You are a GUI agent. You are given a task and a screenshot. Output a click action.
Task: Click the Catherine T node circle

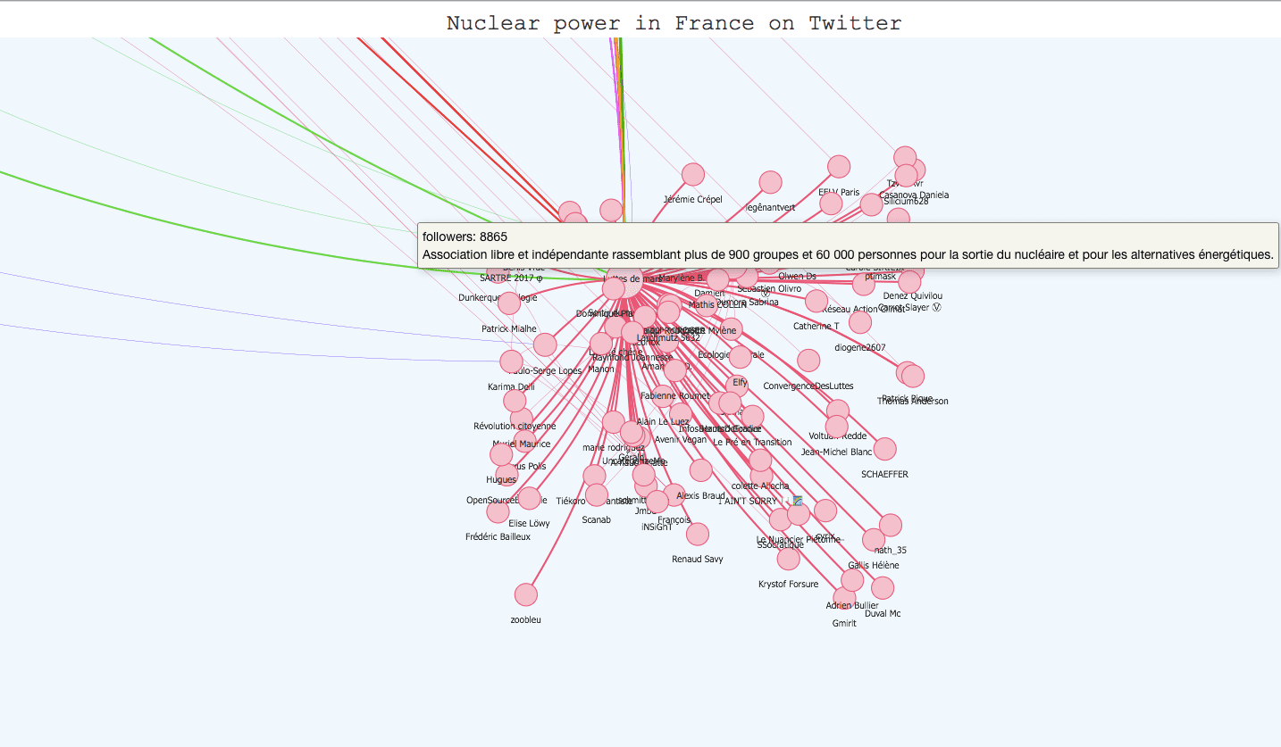point(816,302)
